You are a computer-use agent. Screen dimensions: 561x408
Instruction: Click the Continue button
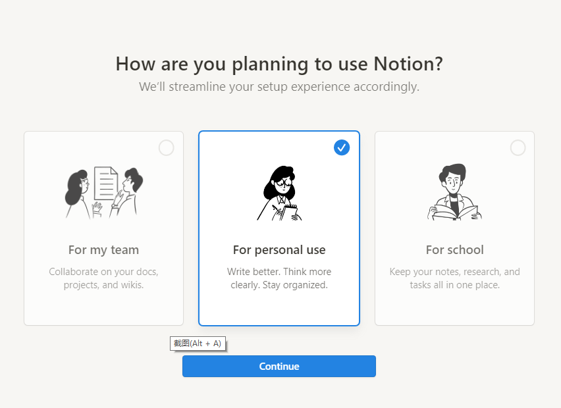tap(279, 366)
